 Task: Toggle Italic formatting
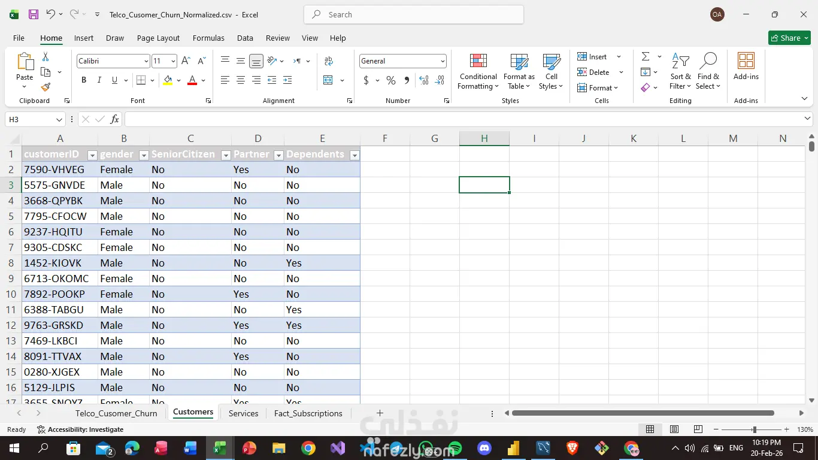99,80
